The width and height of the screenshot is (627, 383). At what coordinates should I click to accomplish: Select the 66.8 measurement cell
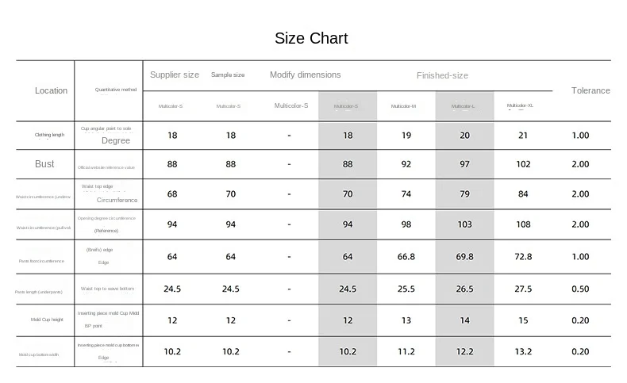[x=406, y=257]
